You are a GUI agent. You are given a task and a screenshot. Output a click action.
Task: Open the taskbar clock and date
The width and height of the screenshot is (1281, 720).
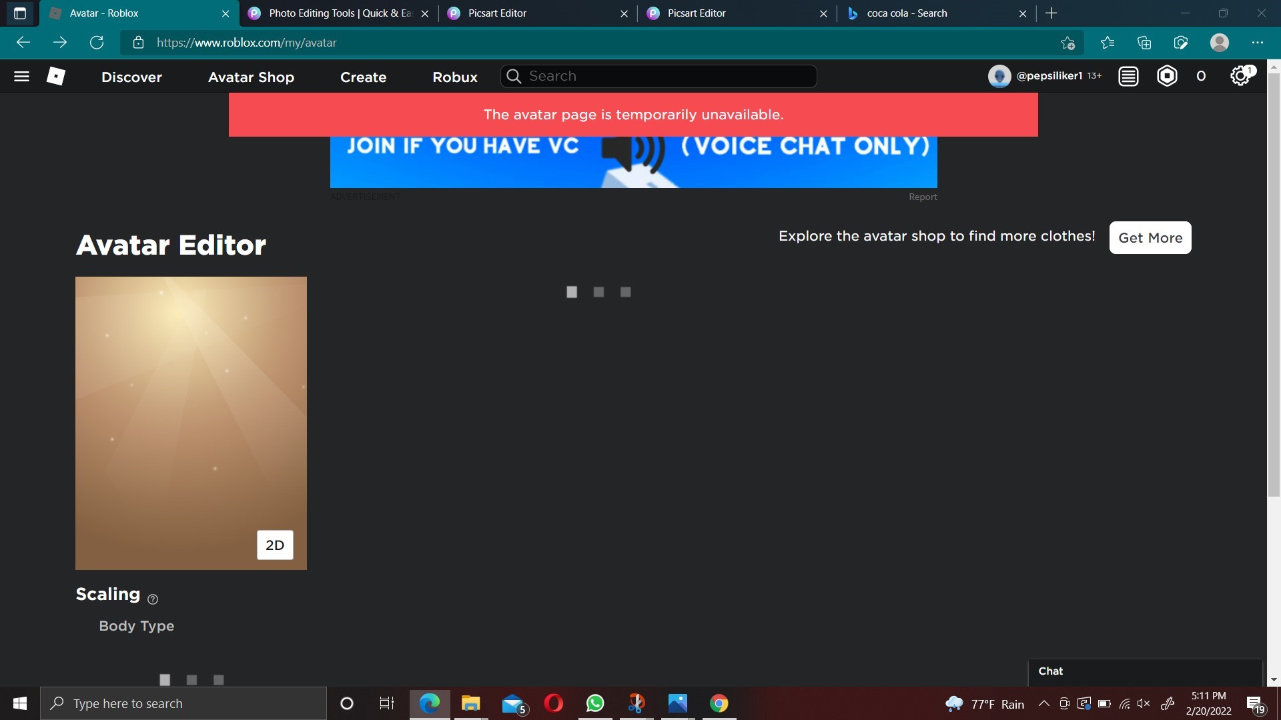coord(1208,703)
